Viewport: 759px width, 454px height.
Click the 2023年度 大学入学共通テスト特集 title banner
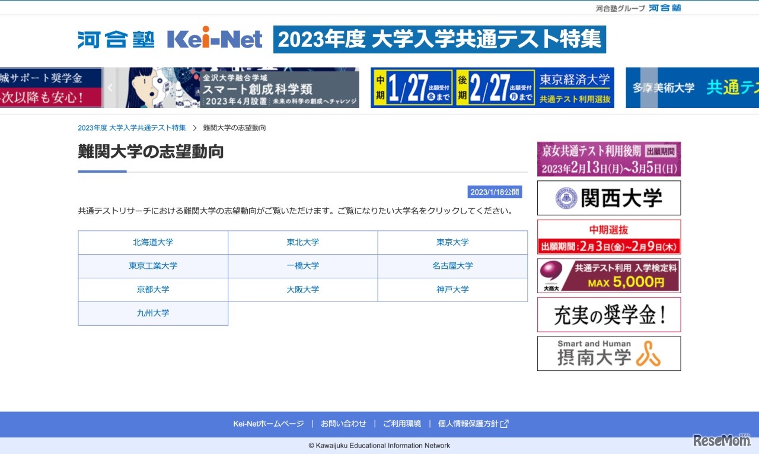coord(439,39)
